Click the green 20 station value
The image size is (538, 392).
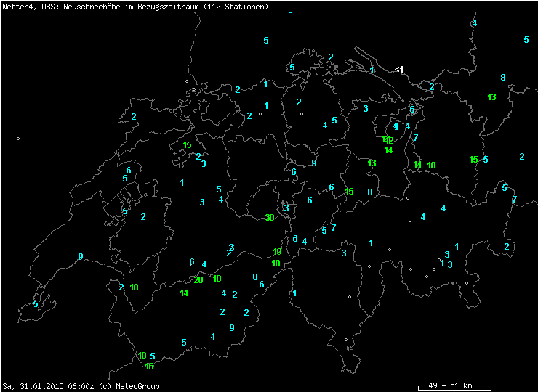[x=198, y=280]
